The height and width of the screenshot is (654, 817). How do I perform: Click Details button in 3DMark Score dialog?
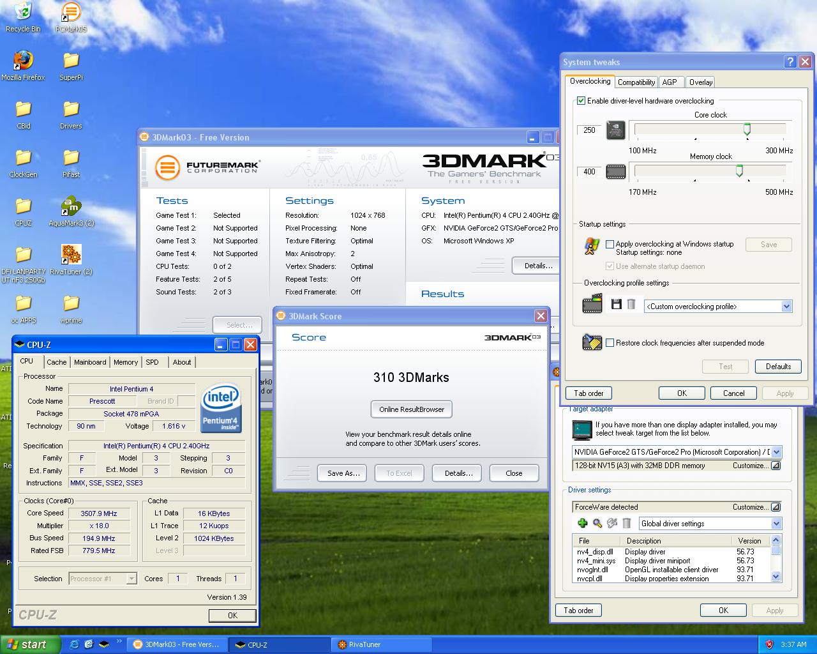tap(458, 473)
